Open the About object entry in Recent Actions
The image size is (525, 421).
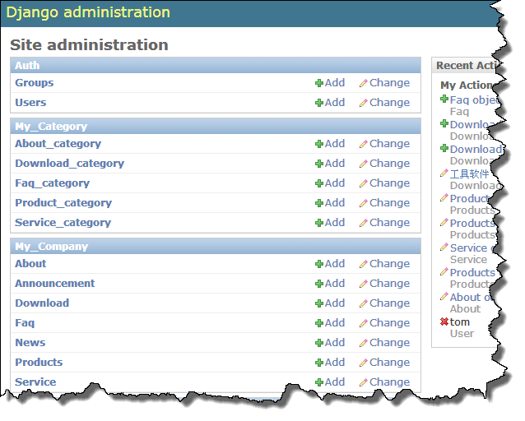tap(470, 297)
